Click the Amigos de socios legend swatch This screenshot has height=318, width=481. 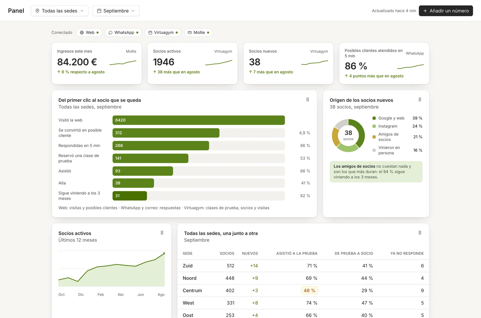[374, 137]
